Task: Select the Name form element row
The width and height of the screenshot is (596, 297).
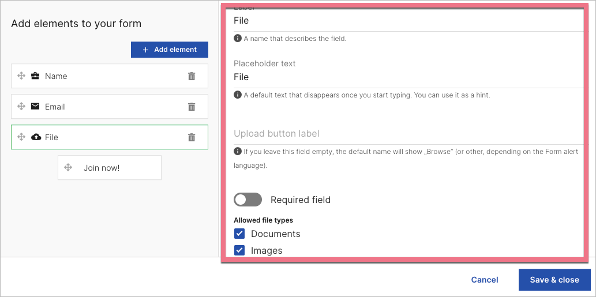Action: (x=109, y=76)
